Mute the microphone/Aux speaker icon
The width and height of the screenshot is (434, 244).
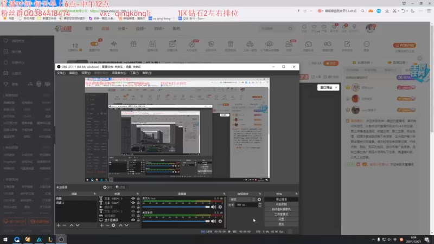(x=213, y=207)
